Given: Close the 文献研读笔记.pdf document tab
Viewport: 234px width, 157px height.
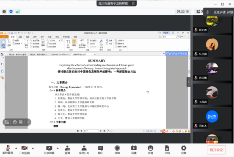Looking at the screenshot, I should pos(95,55).
